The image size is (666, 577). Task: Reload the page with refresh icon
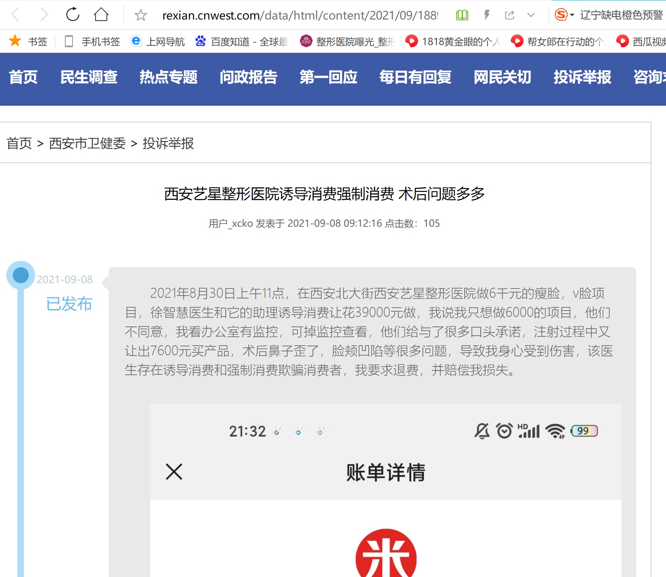tap(72, 15)
